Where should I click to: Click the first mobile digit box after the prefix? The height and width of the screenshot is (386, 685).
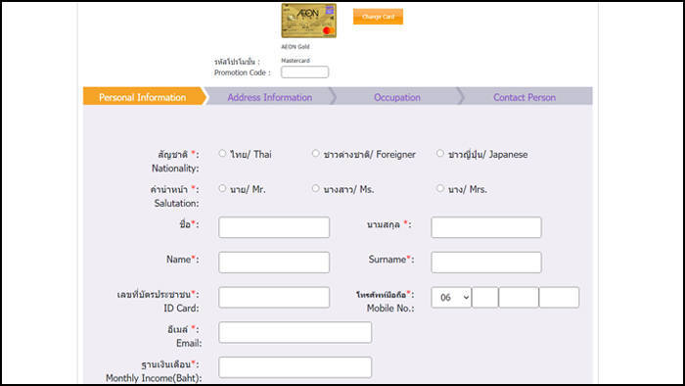point(485,297)
